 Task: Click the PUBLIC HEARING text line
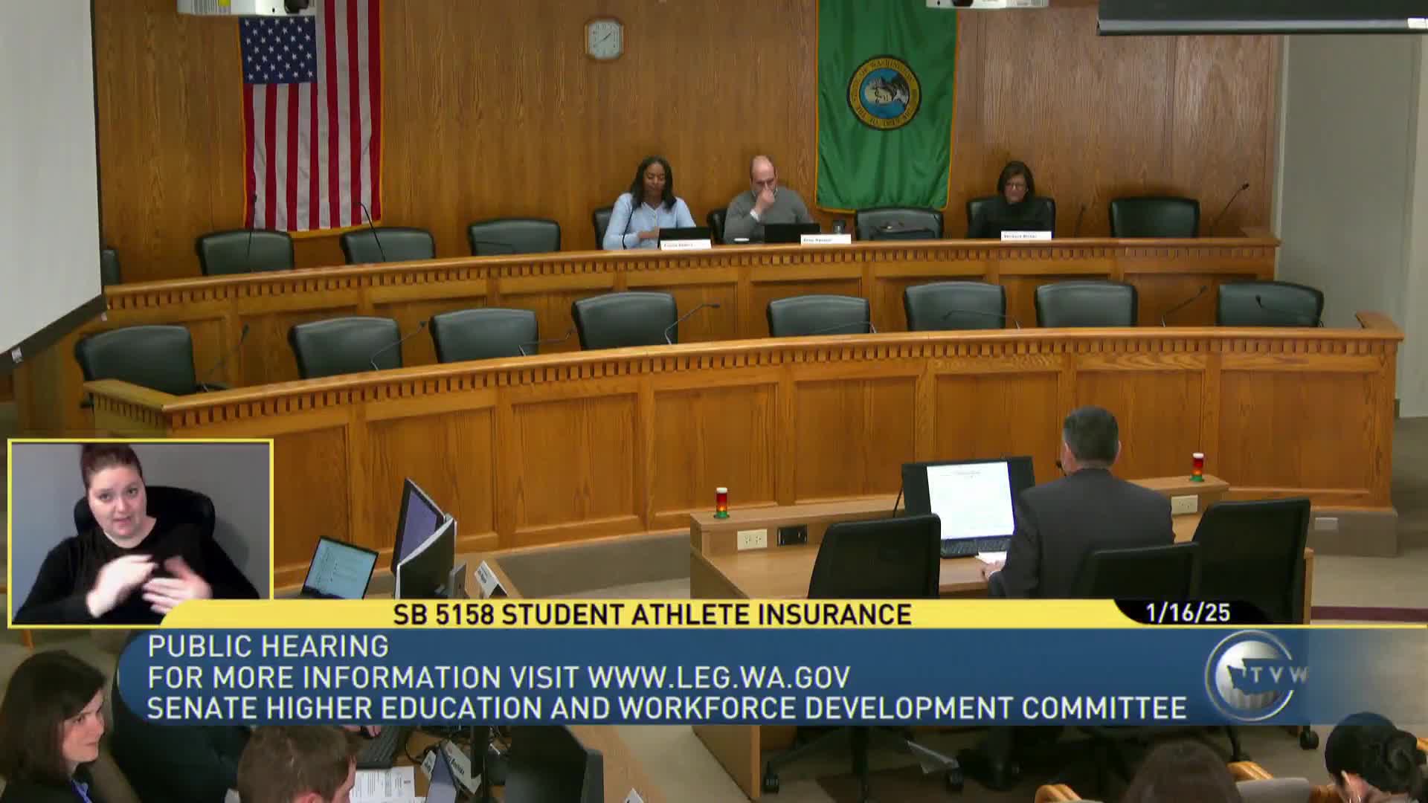268,646
